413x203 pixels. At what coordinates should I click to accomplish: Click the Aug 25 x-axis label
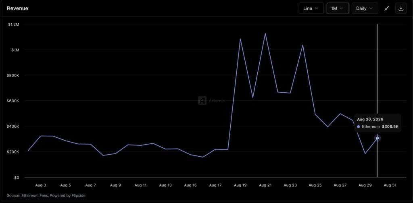(x=315, y=185)
